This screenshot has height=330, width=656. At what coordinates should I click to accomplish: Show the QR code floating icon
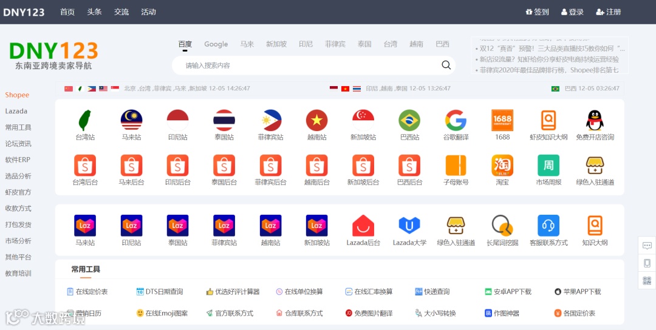647,281
